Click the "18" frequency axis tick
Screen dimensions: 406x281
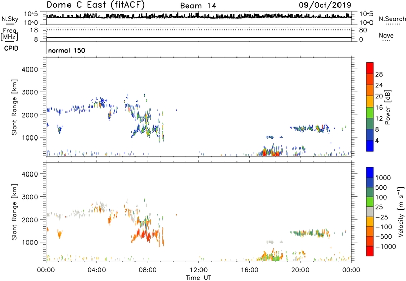point(34,30)
